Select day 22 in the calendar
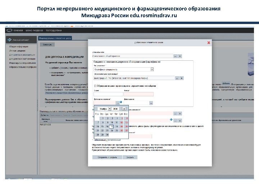Screen dimensions: 259x194 [x=103, y=131]
